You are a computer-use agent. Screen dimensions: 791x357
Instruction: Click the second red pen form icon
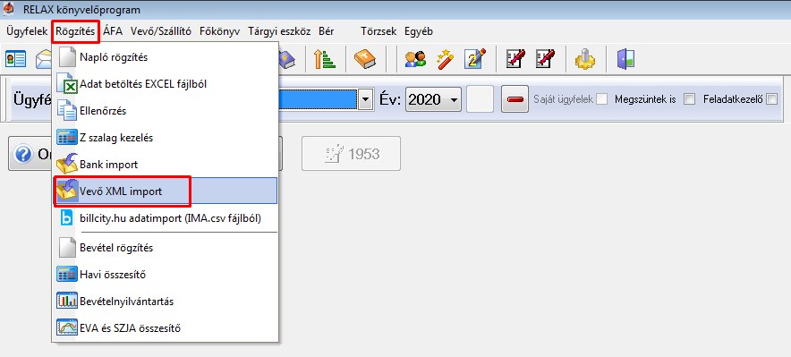pyautogui.click(x=545, y=59)
